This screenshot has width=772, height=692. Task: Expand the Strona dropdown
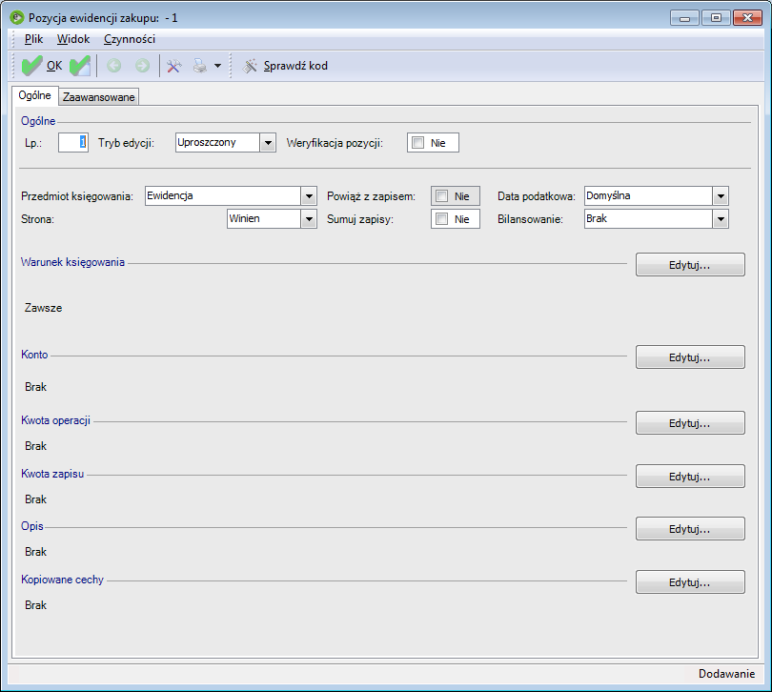pyautogui.click(x=309, y=218)
